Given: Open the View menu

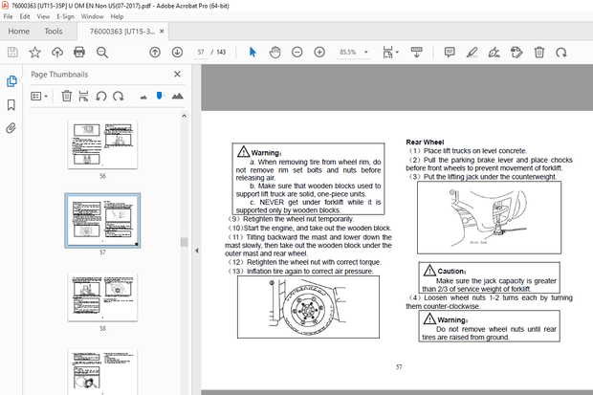Looking at the screenshot, I should [x=43, y=16].
